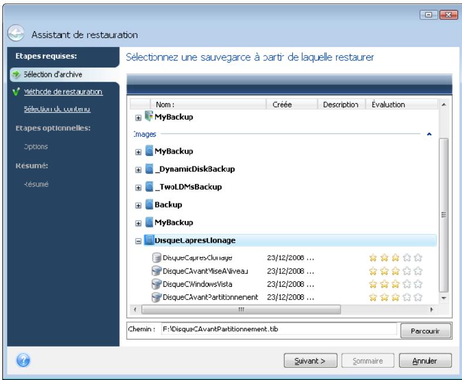Click the disk image icon next to Backup
462x380 pixels.
pos(149,205)
